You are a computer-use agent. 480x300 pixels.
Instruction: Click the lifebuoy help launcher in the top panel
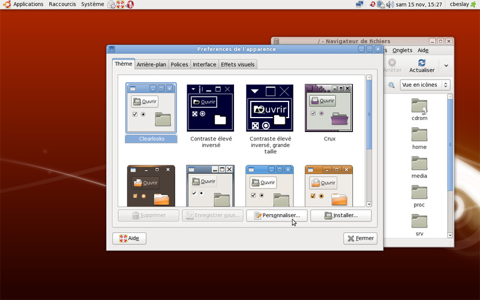click(x=121, y=5)
